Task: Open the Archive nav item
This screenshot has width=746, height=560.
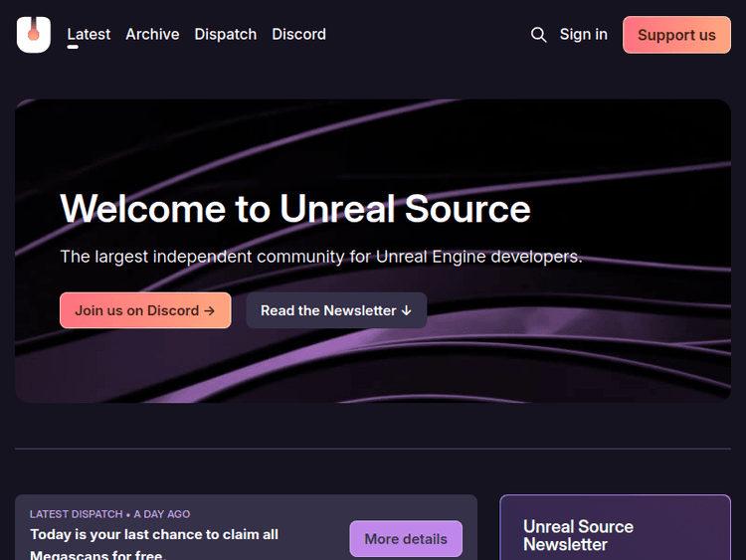Action: [152, 34]
